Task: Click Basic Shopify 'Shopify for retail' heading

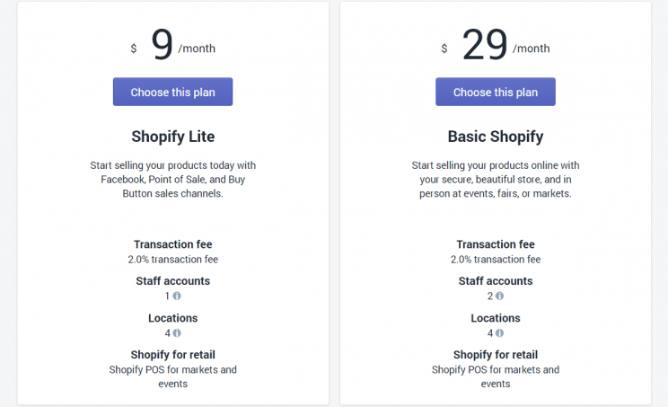Action: tap(496, 355)
